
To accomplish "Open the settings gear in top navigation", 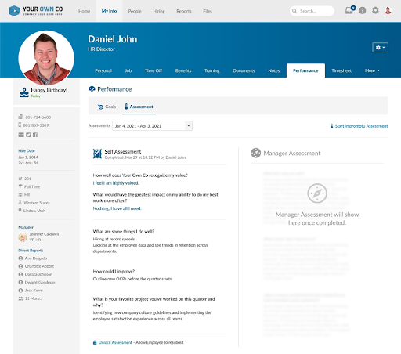I will [x=375, y=10].
